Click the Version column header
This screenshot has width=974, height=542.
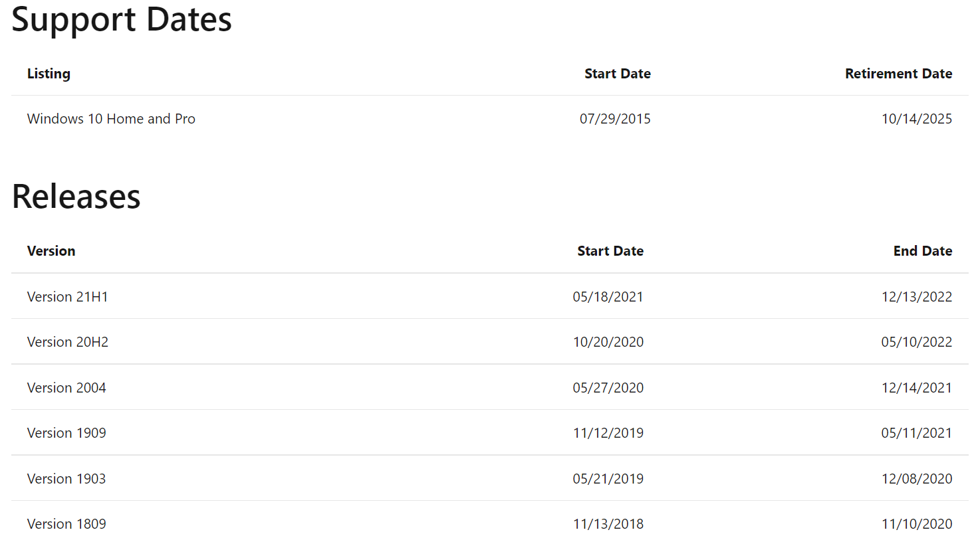tap(51, 251)
